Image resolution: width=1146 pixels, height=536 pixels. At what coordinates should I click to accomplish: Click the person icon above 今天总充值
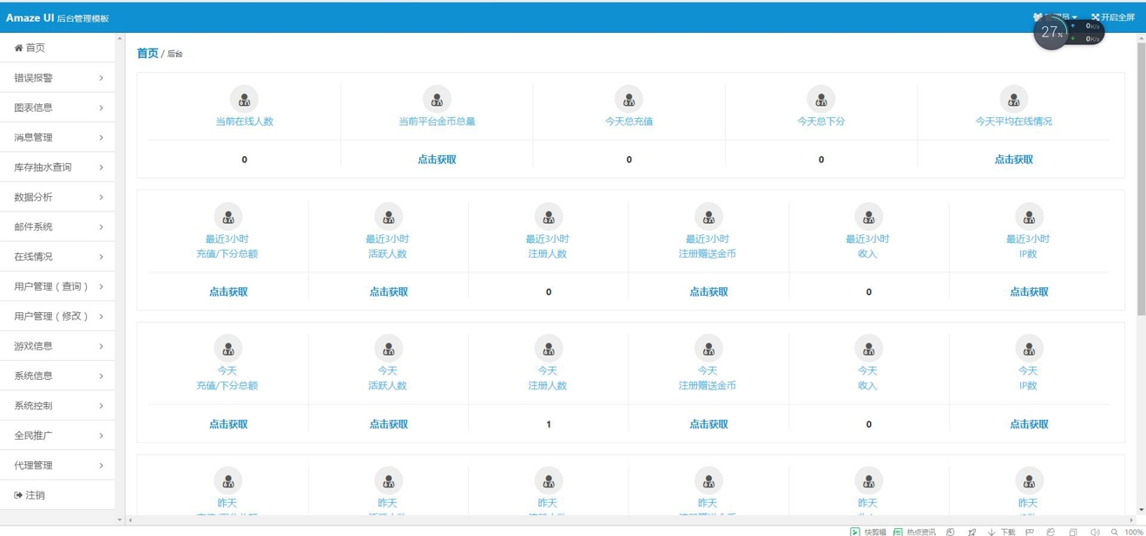point(628,98)
